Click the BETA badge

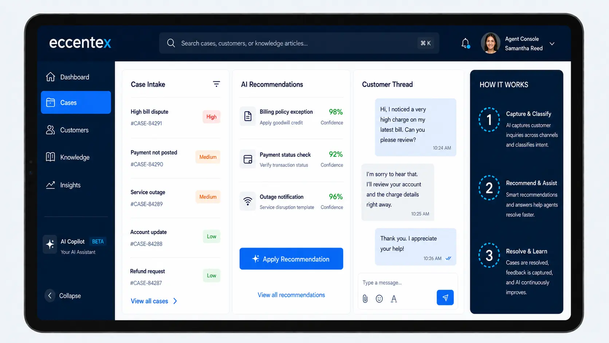point(98,241)
